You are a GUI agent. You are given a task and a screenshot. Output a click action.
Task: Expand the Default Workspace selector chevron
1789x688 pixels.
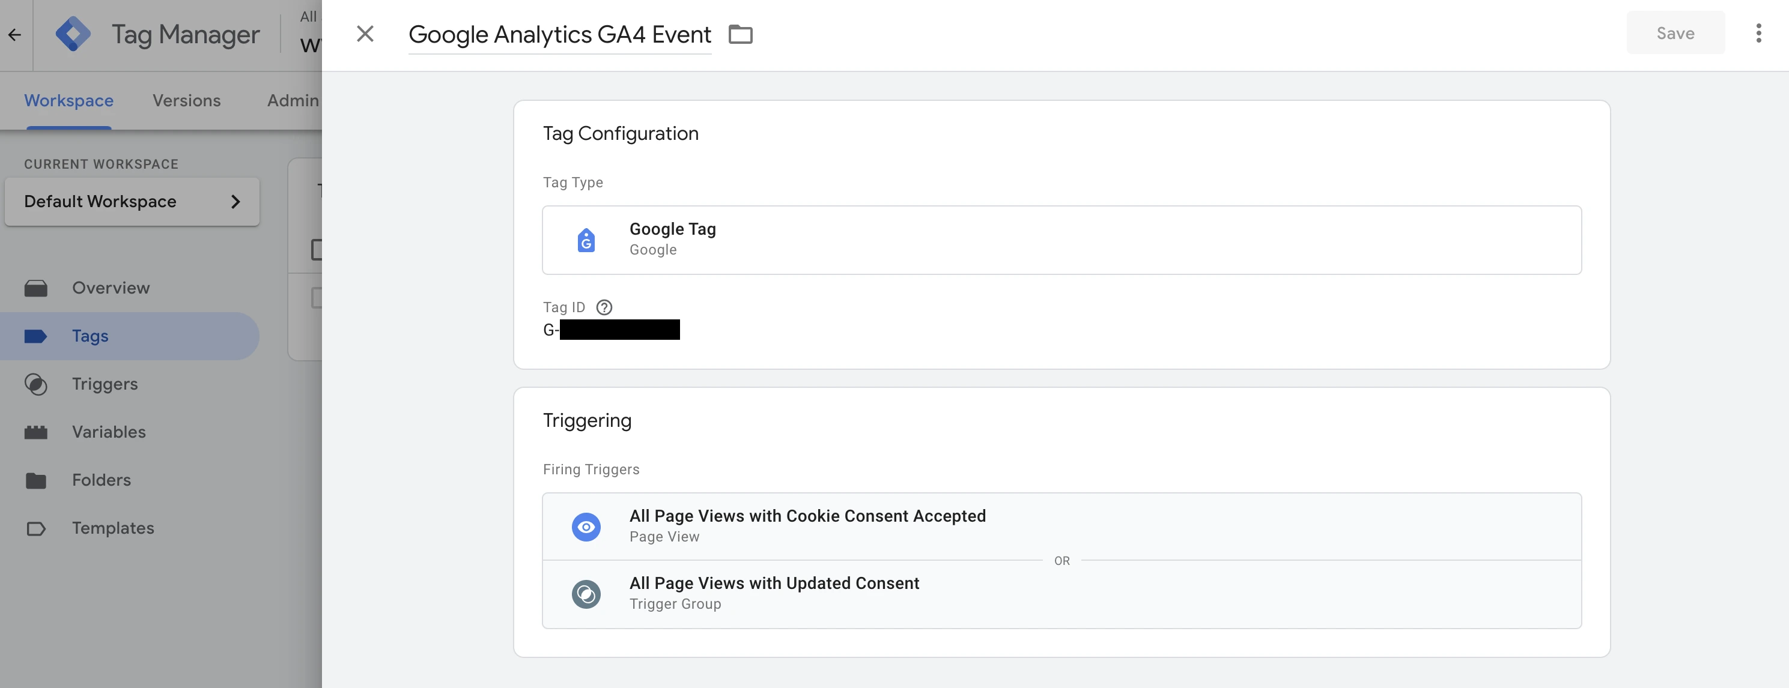pyautogui.click(x=235, y=201)
